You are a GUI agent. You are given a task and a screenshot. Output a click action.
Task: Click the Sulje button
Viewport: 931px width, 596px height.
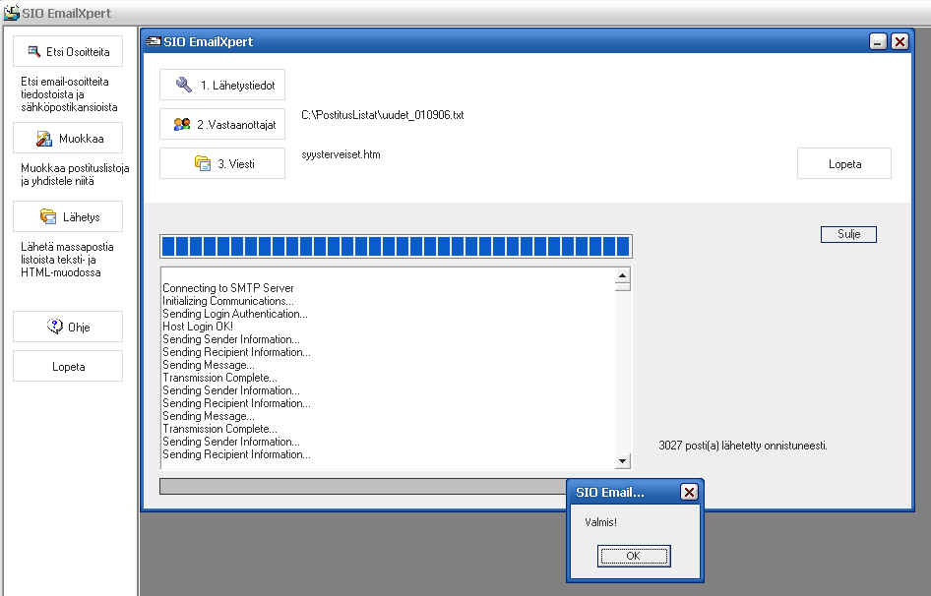tap(847, 235)
